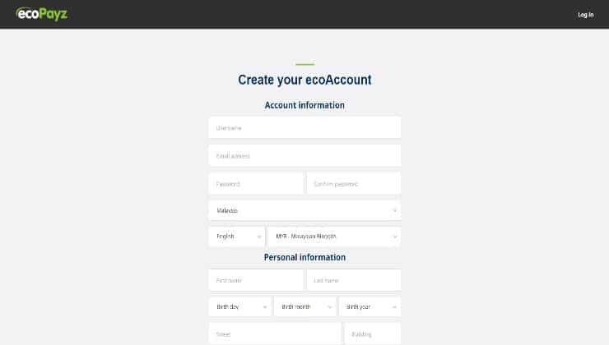This screenshot has height=345, width=609.
Task: Click the country dropdown chevron arrow
Action: pyautogui.click(x=394, y=210)
